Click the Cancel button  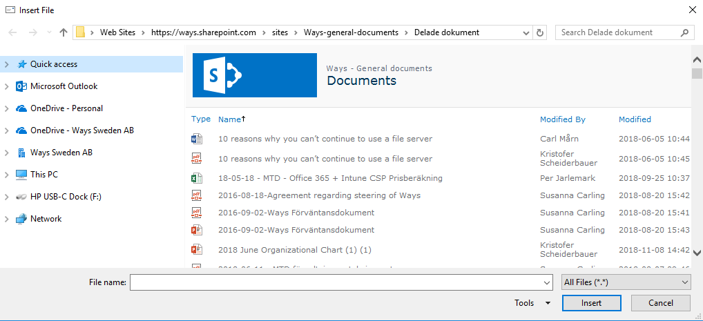click(x=661, y=303)
